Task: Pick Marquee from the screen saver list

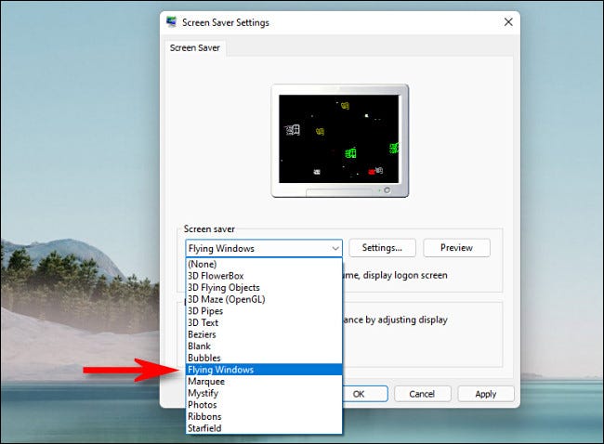Action: pyautogui.click(x=264, y=382)
